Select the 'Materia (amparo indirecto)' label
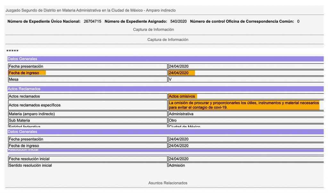The image size is (328, 193). pyautogui.click(x=32, y=114)
